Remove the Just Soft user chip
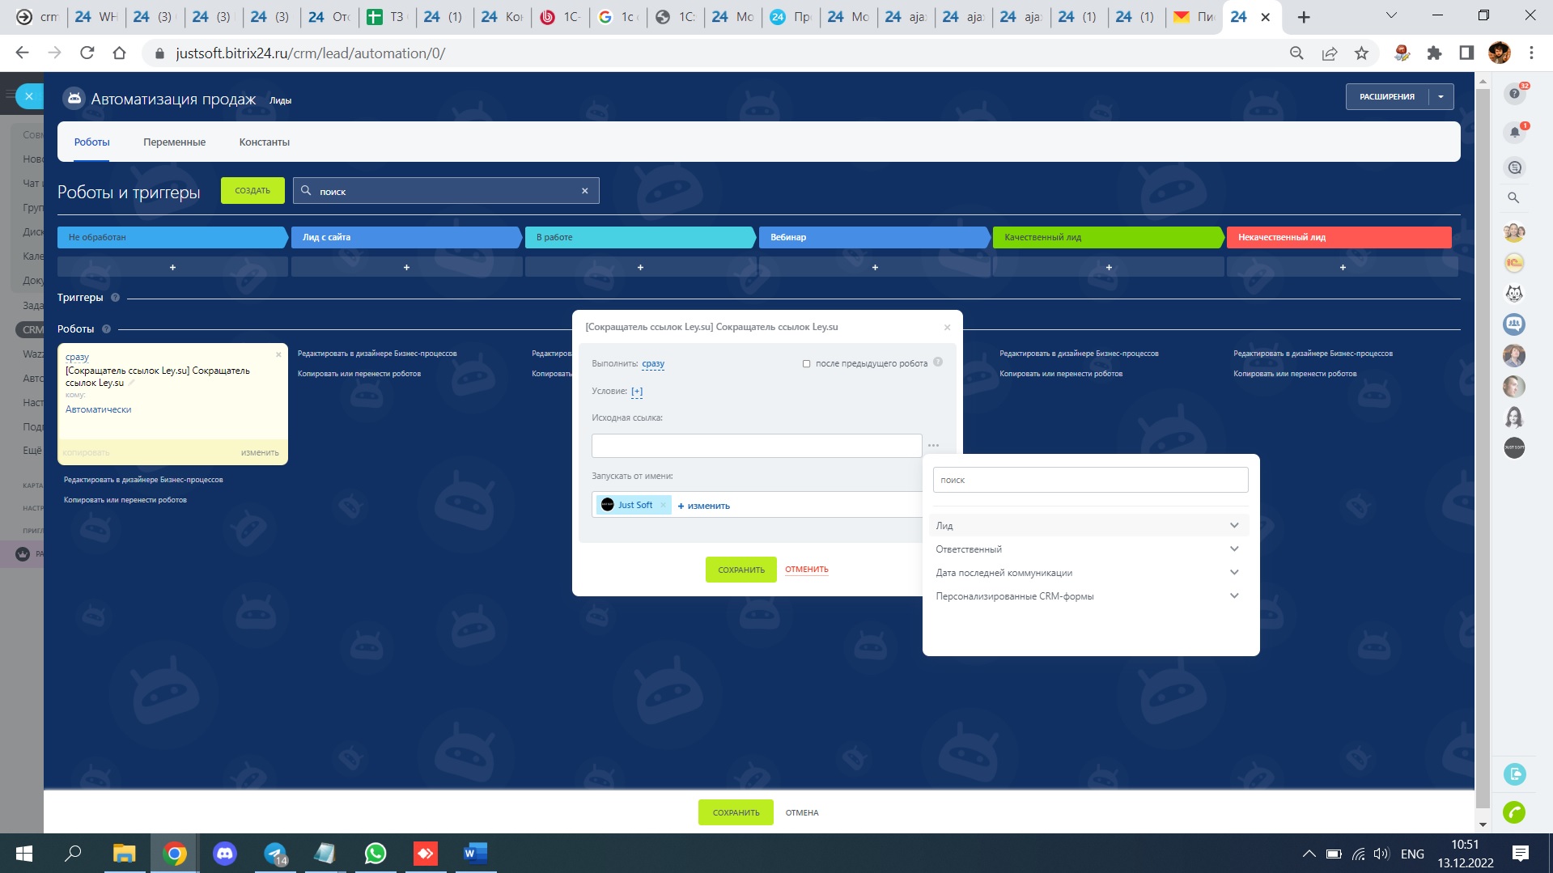Screen dimensions: 1553x873 click(663, 505)
